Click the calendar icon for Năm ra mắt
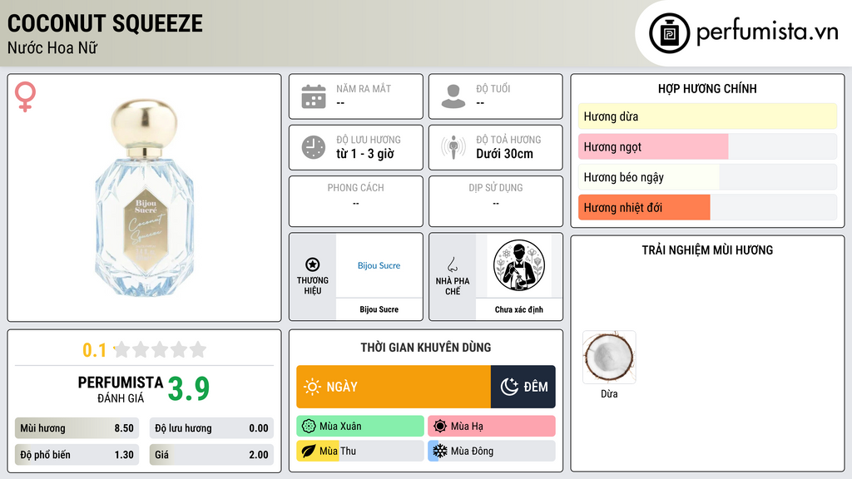 [x=314, y=96]
